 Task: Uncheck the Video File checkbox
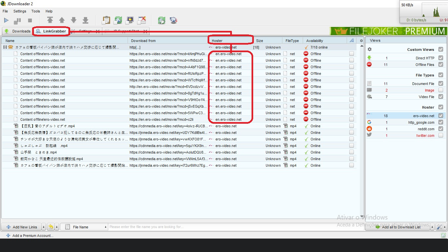441,96
